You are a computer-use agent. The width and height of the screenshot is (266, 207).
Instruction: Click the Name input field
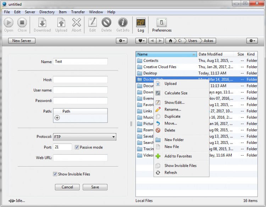(x=80, y=62)
